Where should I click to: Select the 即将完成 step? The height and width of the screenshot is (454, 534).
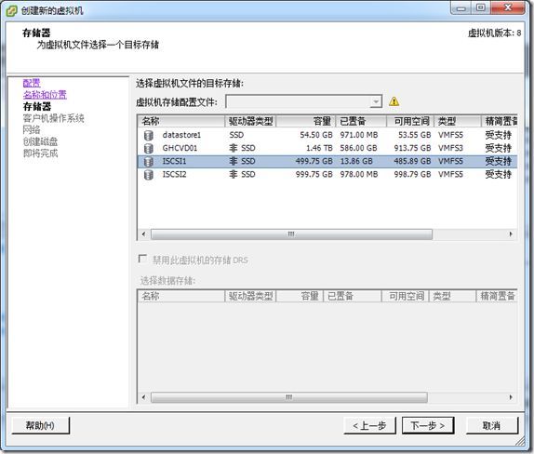40,154
